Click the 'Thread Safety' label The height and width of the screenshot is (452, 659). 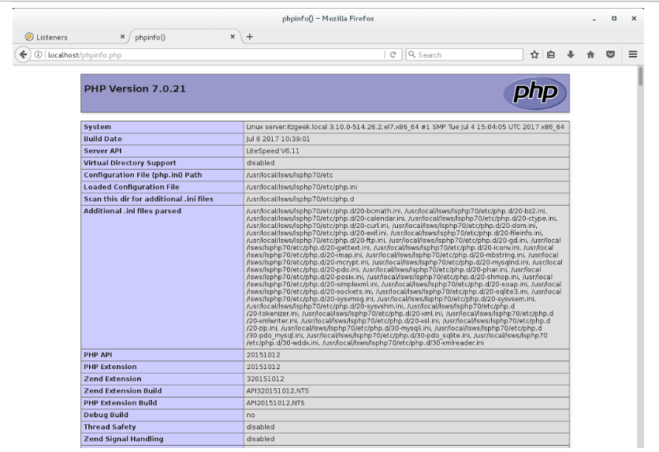[x=110, y=427]
